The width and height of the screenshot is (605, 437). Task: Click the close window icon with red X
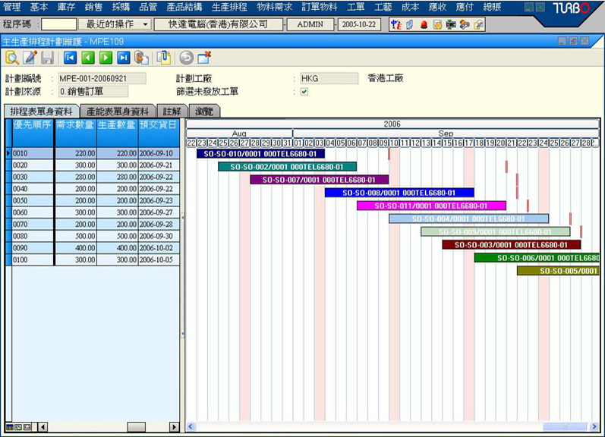204,58
